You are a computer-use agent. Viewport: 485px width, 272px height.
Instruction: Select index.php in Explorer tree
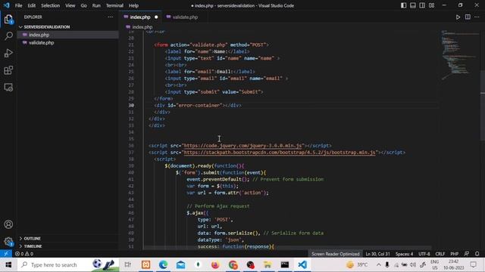39,35
